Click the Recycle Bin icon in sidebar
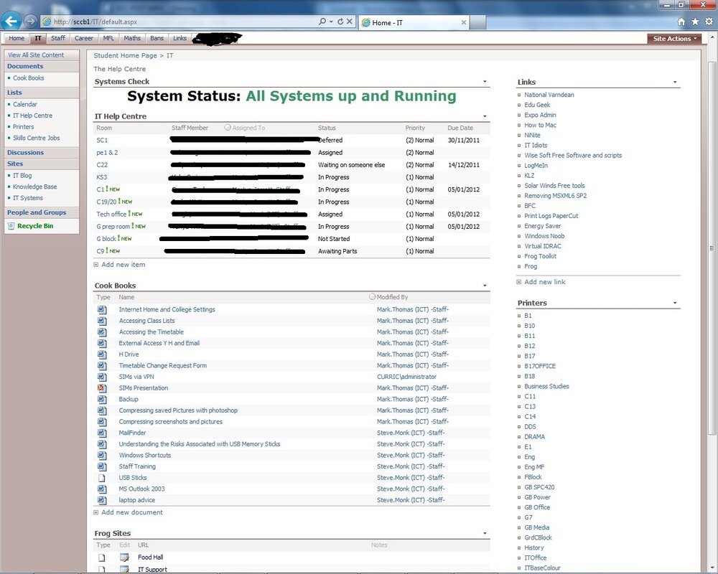Viewport: 718px width, 574px height. pos(11,226)
